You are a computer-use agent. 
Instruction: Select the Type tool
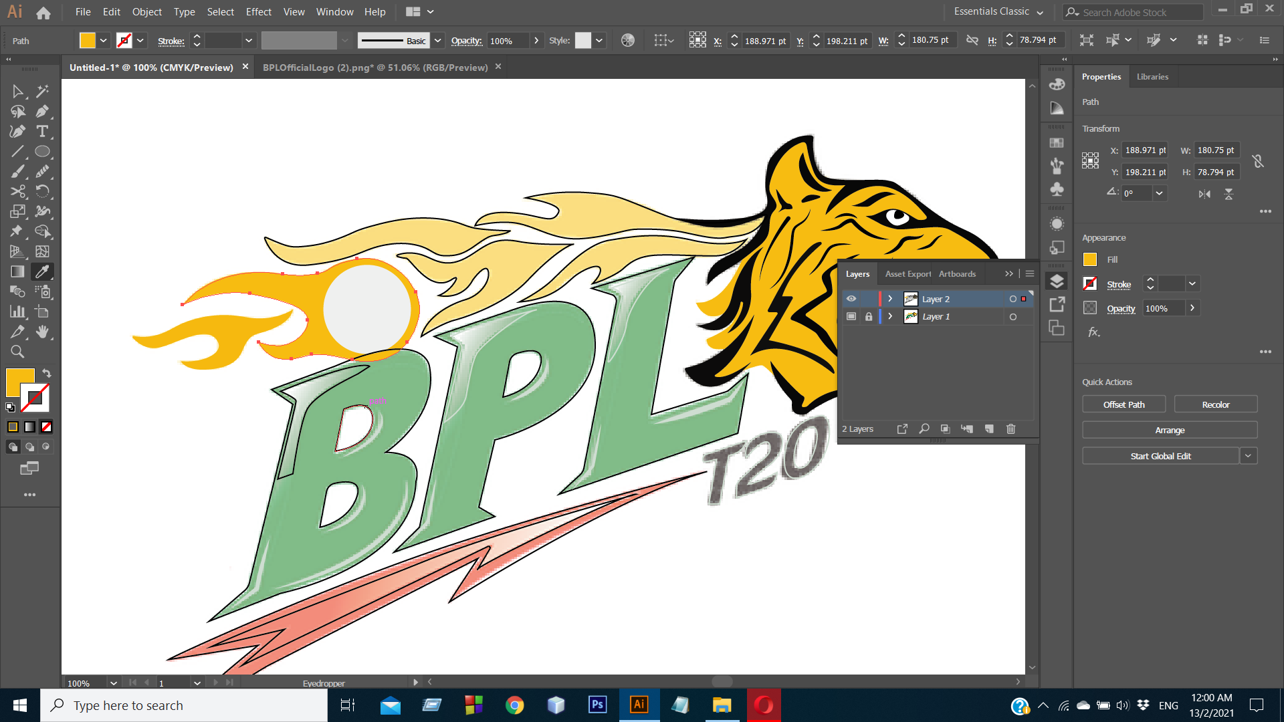pyautogui.click(x=42, y=132)
